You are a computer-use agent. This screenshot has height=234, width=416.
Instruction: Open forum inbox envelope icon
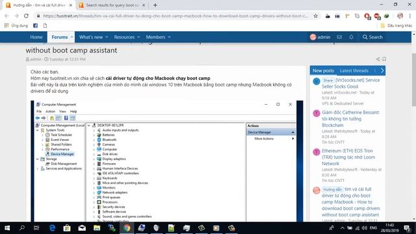click(x=339, y=37)
